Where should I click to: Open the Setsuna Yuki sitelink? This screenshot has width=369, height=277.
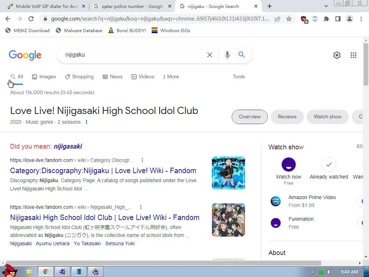(120, 243)
